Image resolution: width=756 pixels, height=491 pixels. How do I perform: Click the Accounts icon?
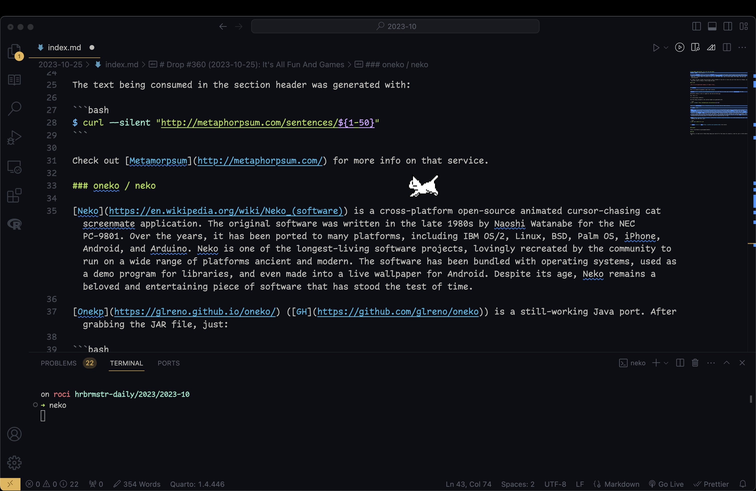(x=14, y=434)
